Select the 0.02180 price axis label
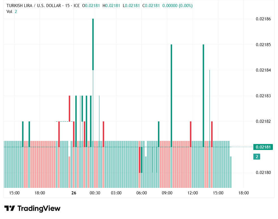Image resolution: width=278 pixels, height=219 pixels. (263, 173)
